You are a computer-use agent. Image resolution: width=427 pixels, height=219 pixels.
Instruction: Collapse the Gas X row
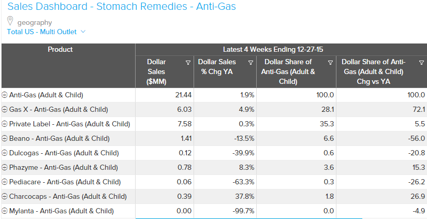pyautogui.click(x=5, y=110)
